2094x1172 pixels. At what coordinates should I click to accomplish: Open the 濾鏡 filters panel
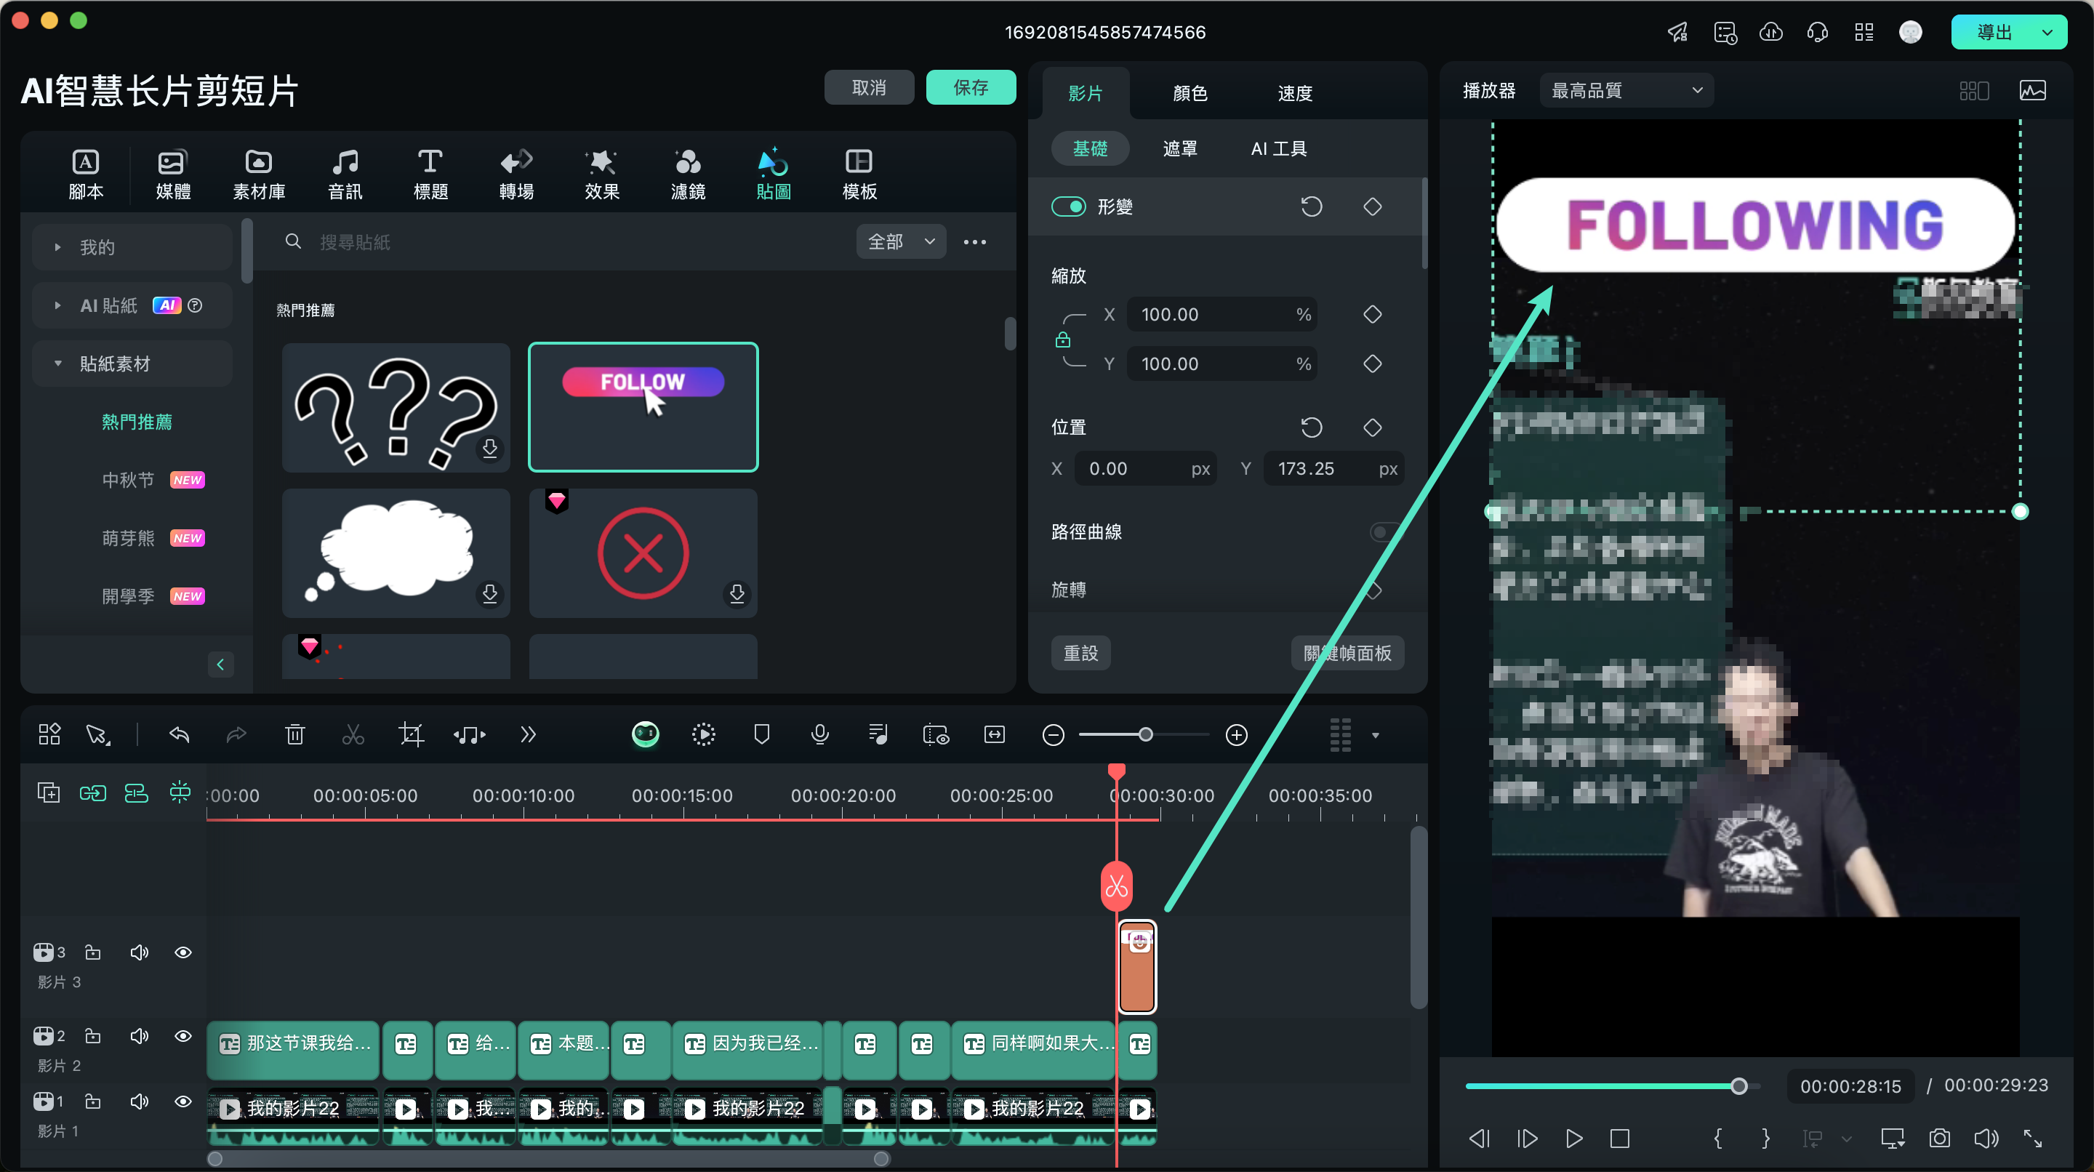click(x=688, y=174)
